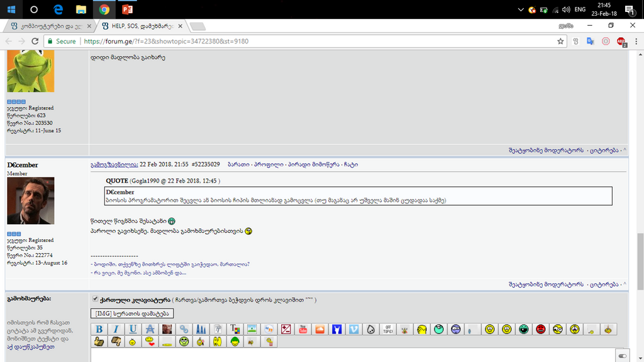Viewport: 644px width, 362px height.
Task: Quote Dєcember's post
Action: tap(604, 285)
